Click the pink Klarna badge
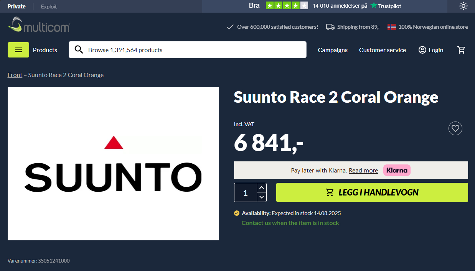The height and width of the screenshot is (271, 475). coord(397,170)
